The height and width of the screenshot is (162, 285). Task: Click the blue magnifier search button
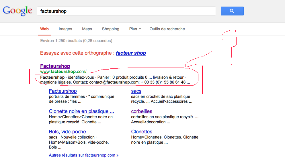[x=232, y=11]
